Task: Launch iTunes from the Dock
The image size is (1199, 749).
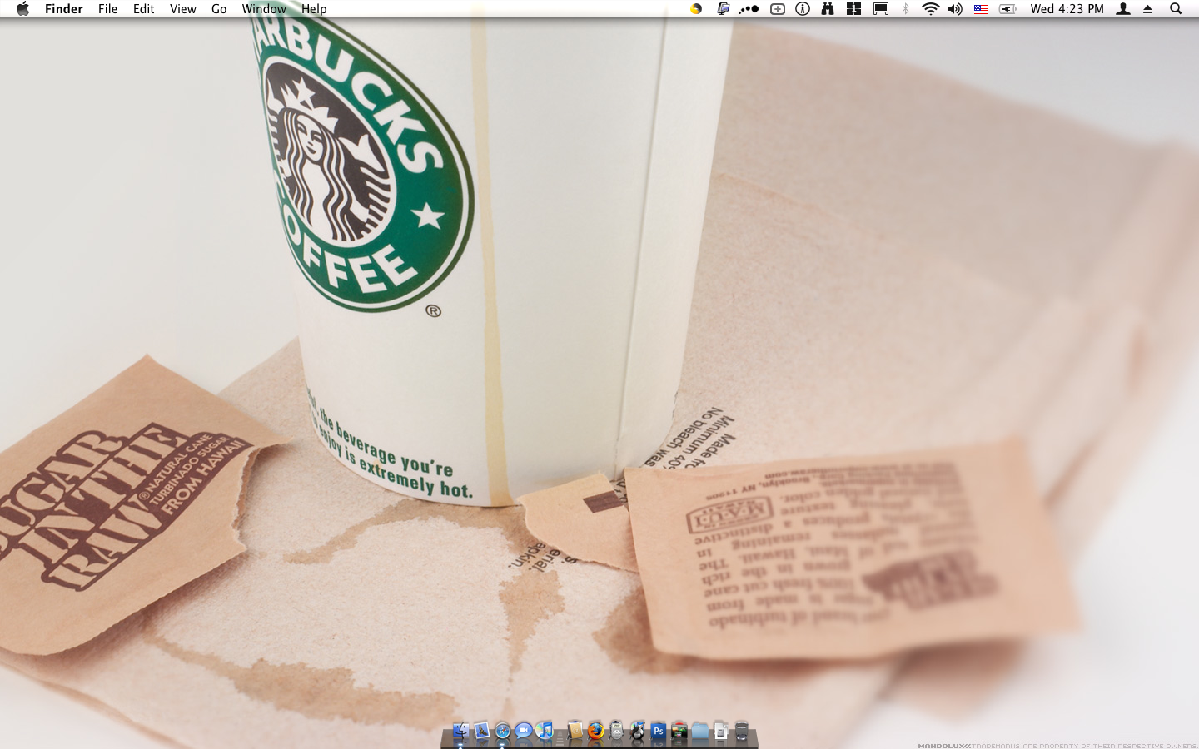Action: click(x=544, y=732)
